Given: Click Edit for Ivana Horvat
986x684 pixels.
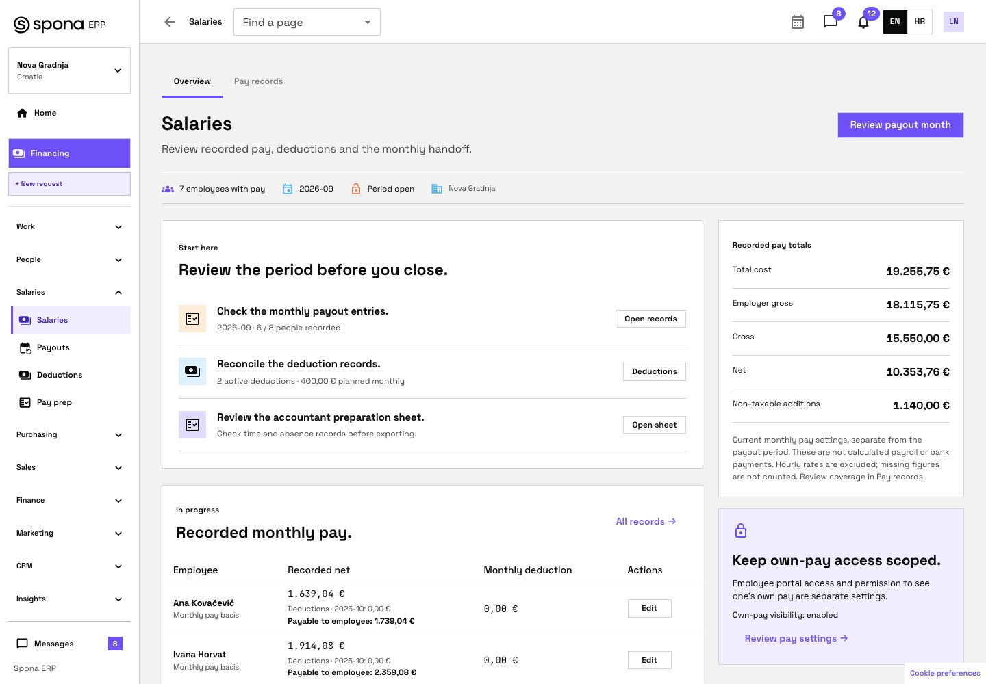Looking at the screenshot, I should point(649,660).
